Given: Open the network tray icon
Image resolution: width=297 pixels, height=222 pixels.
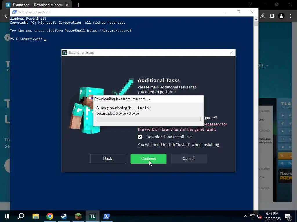Looking at the screenshot, I should click(253, 216).
